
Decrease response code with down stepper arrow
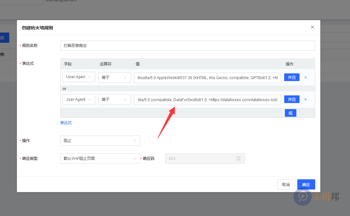(x=239, y=160)
